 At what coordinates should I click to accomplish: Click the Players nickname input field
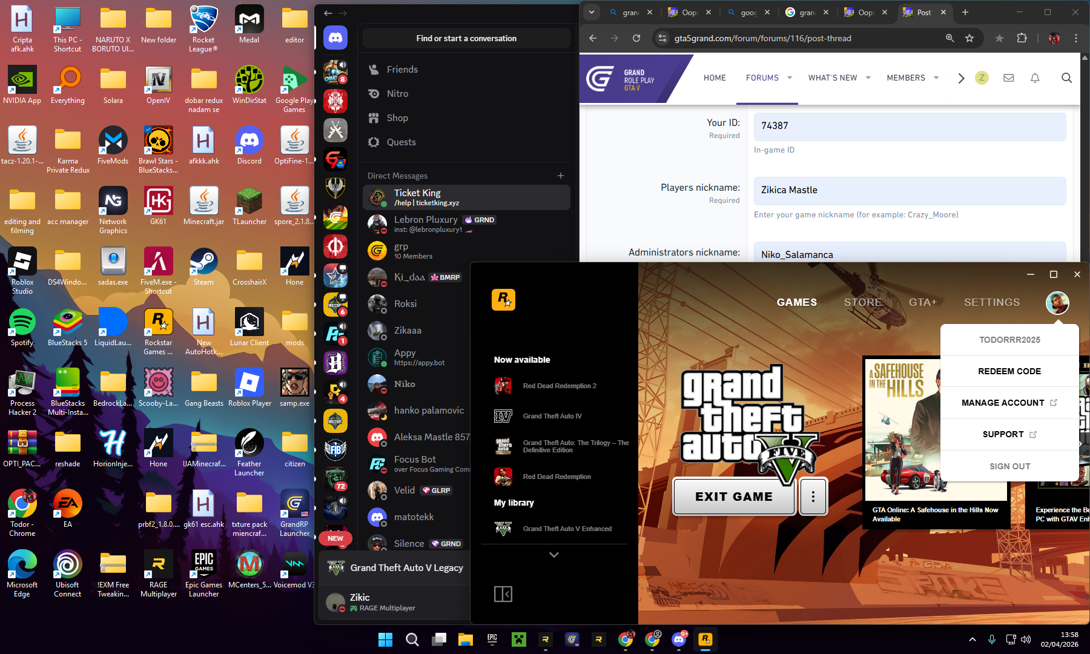coord(909,190)
